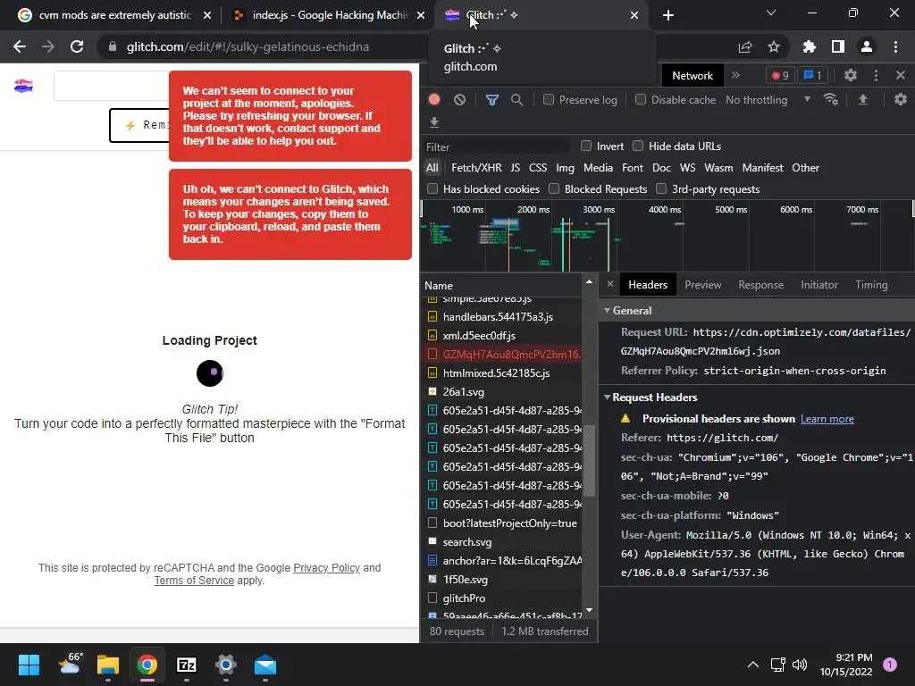Click the Learn more link

pyautogui.click(x=827, y=419)
